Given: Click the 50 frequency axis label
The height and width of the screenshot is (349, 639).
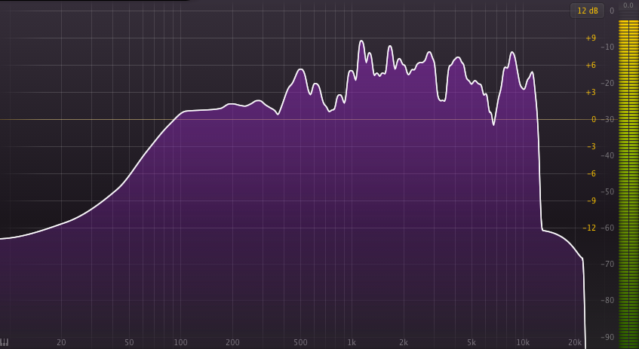Looking at the screenshot, I should click(x=129, y=342).
